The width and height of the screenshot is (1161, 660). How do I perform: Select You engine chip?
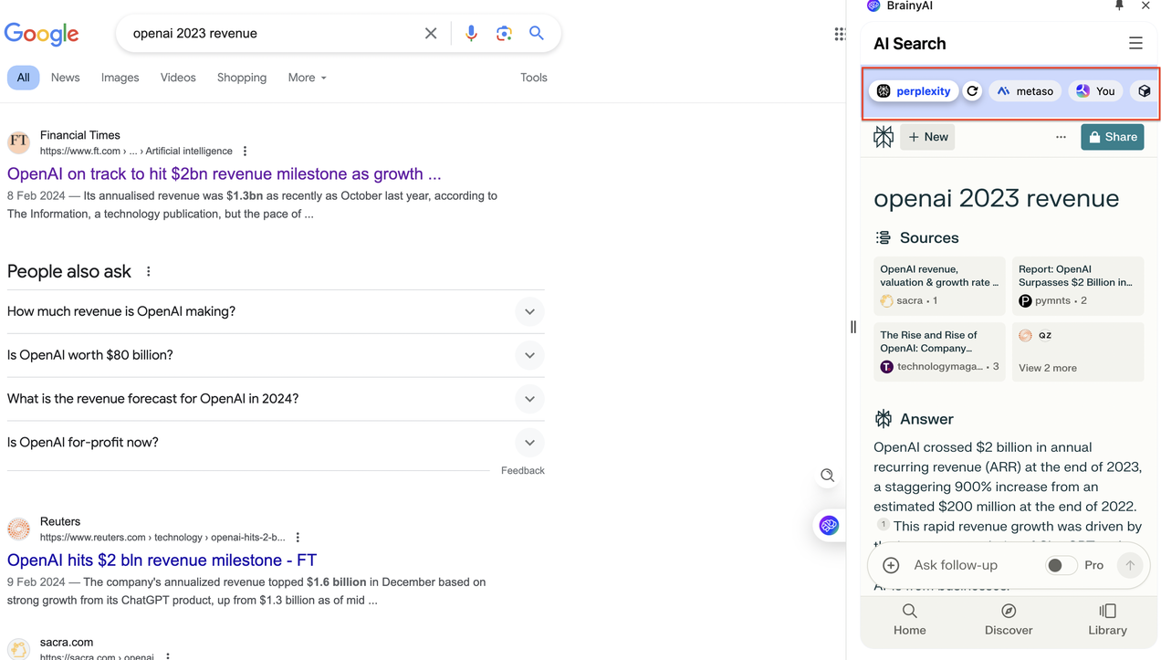pos(1095,91)
